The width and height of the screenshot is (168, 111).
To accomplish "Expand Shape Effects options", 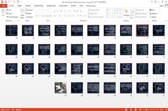I will click(x=141, y=17).
